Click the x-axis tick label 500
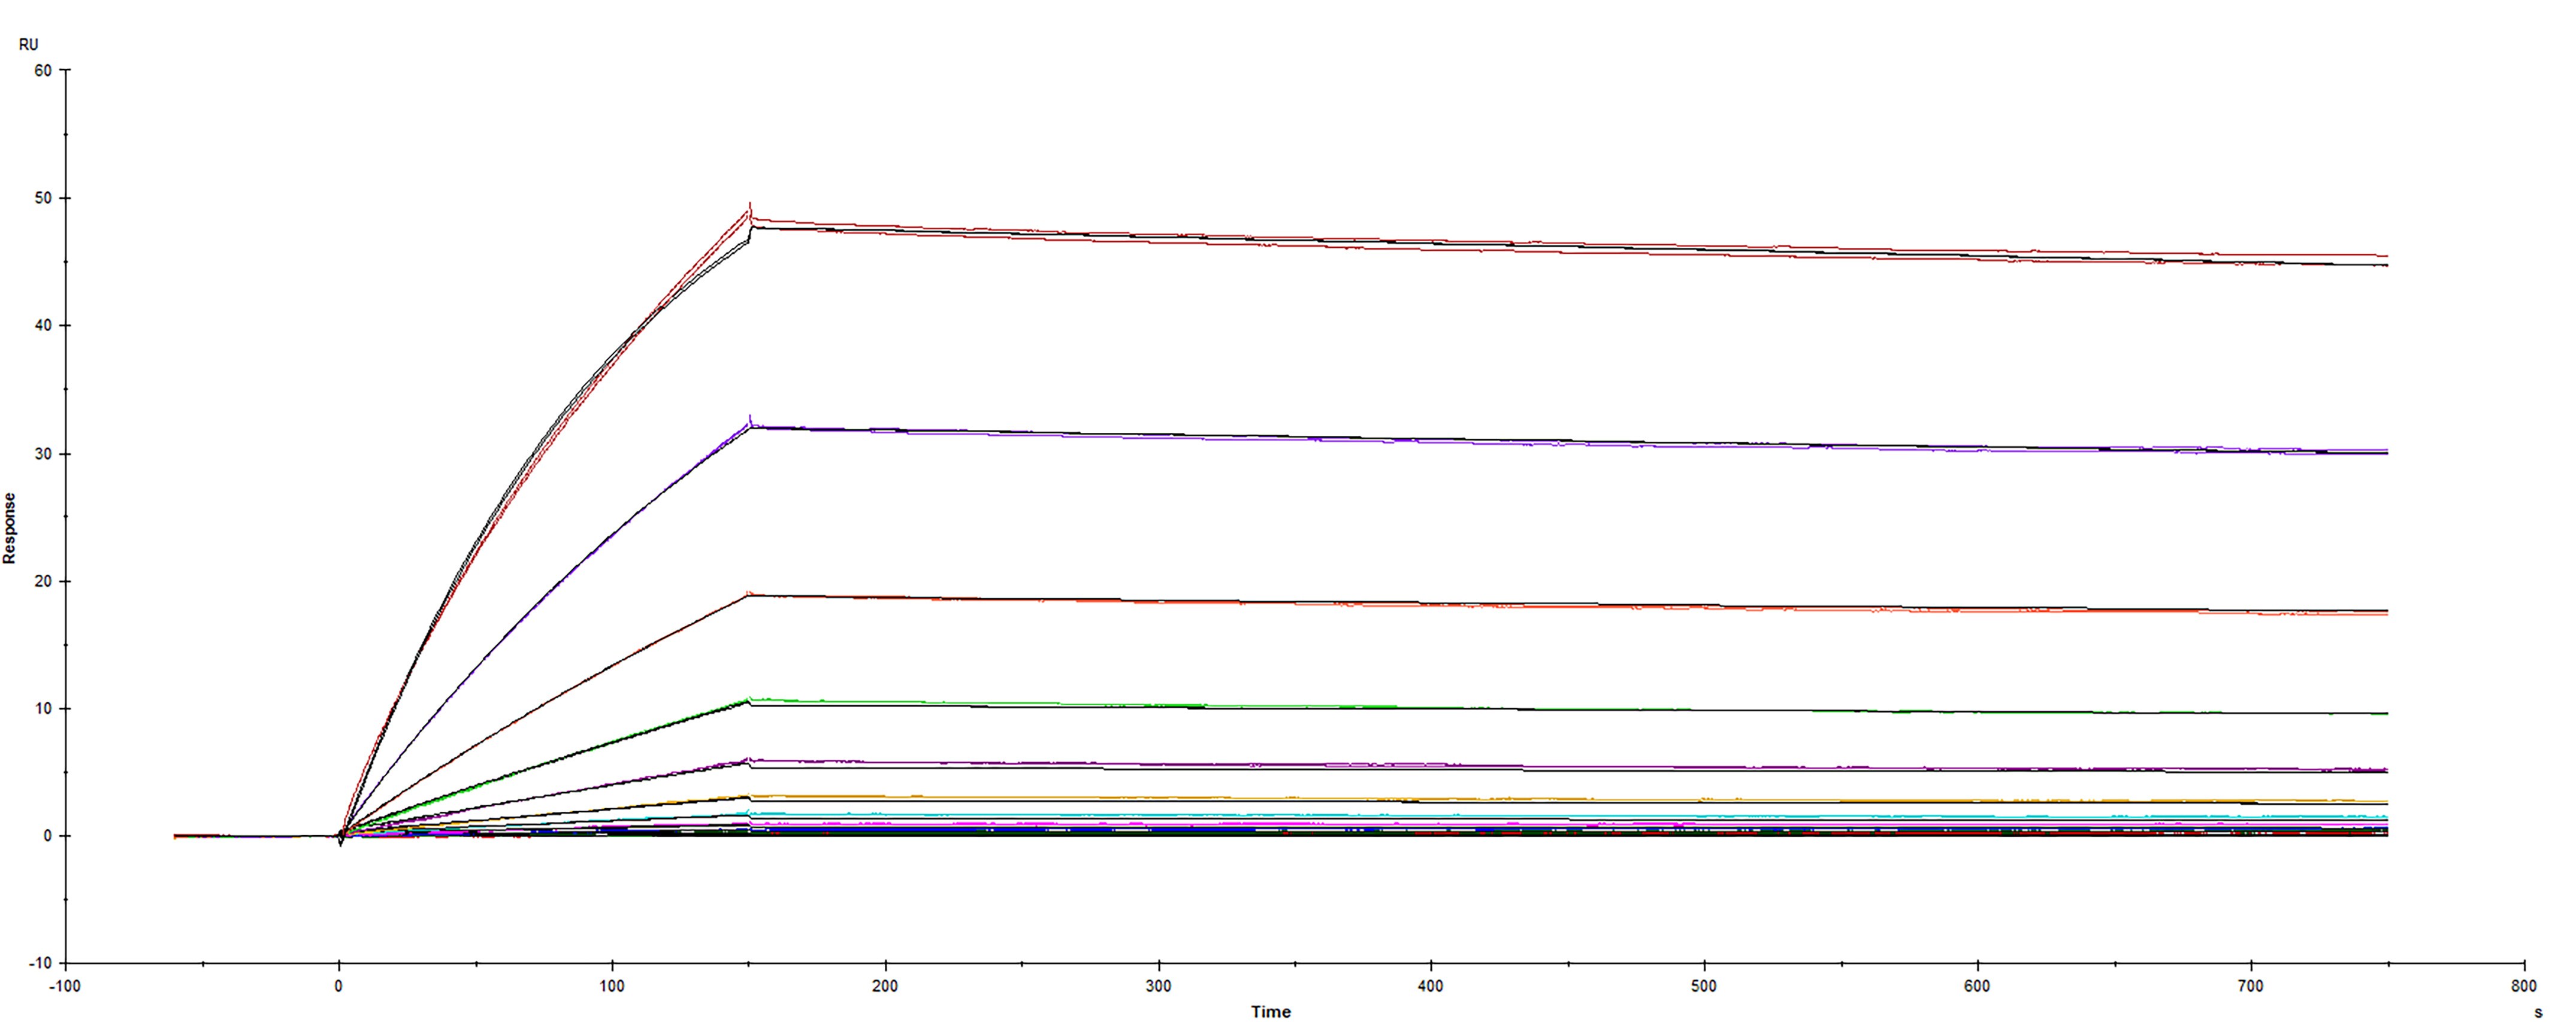The height and width of the screenshot is (1022, 2576). pyautogui.click(x=1704, y=986)
